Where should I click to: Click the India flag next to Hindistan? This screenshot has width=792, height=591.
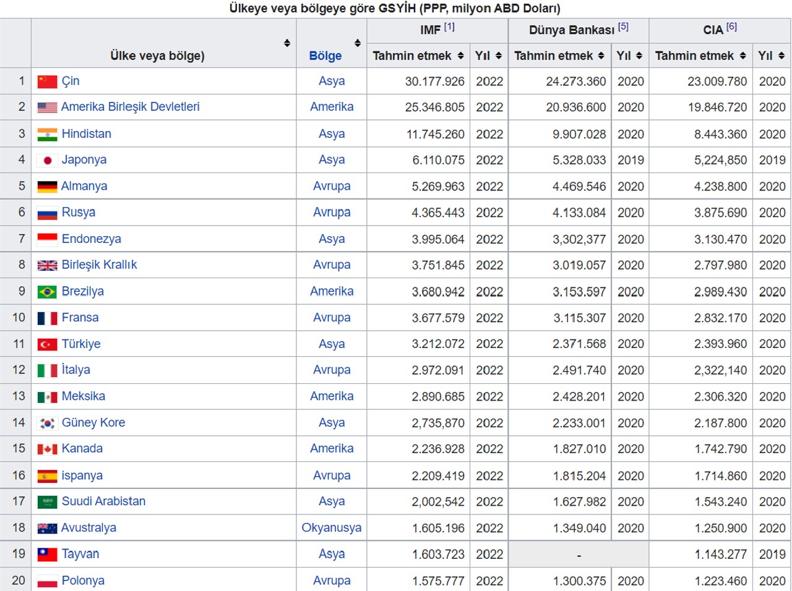coord(47,134)
